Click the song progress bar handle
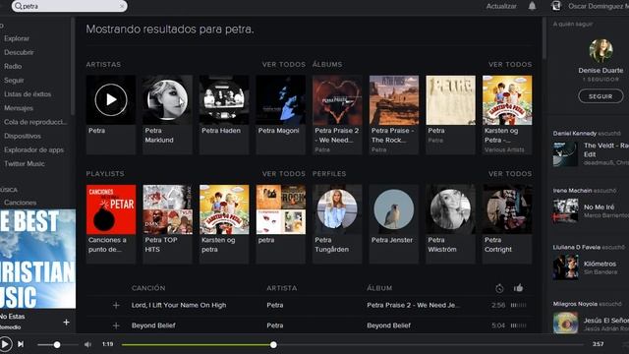629x354 pixels. 273,345
